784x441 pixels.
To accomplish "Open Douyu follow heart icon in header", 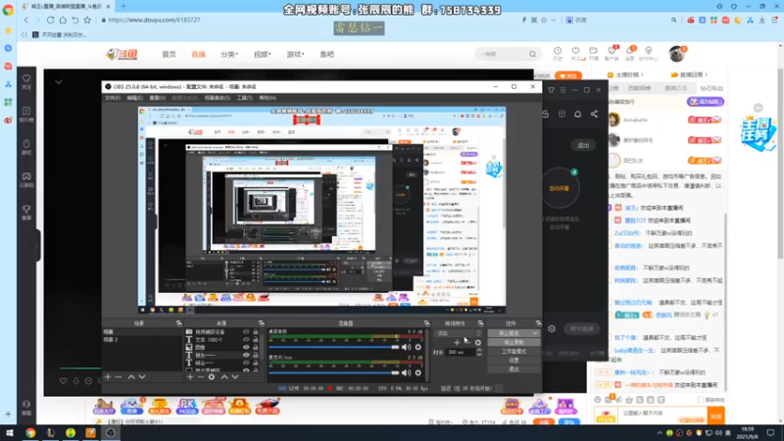I will coord(576,51).
